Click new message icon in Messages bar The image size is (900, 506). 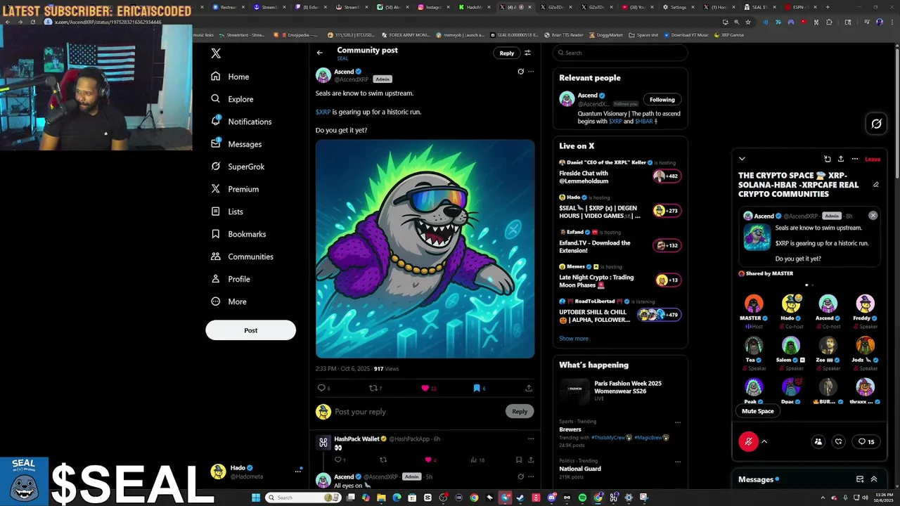pyautogui.click(x=859, y=479)
